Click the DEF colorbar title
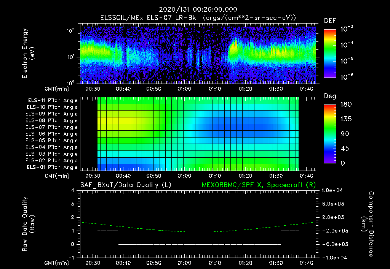390x269 pixels. pyautogui.click(x=330, y=21)
